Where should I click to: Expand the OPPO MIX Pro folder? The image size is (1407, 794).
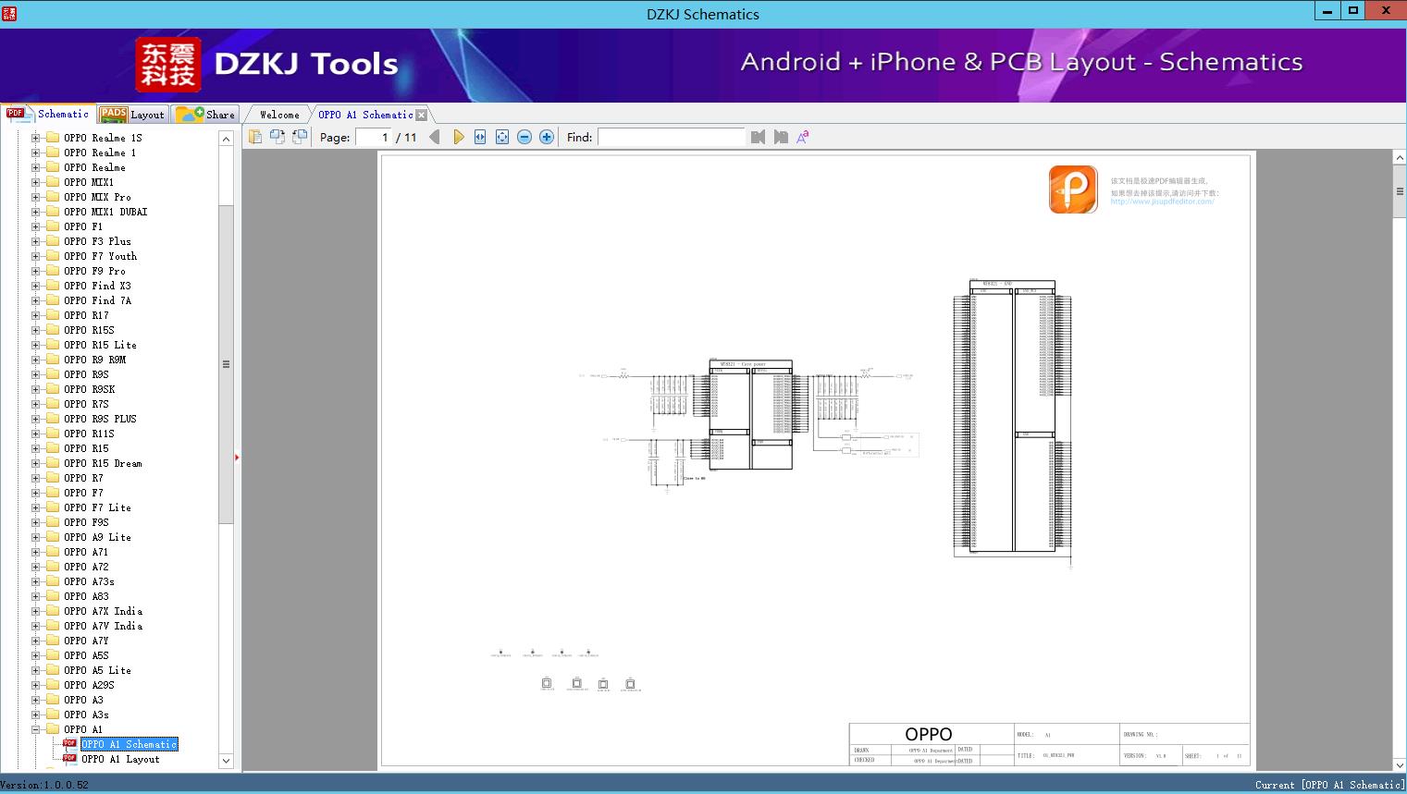click(35, 197)
